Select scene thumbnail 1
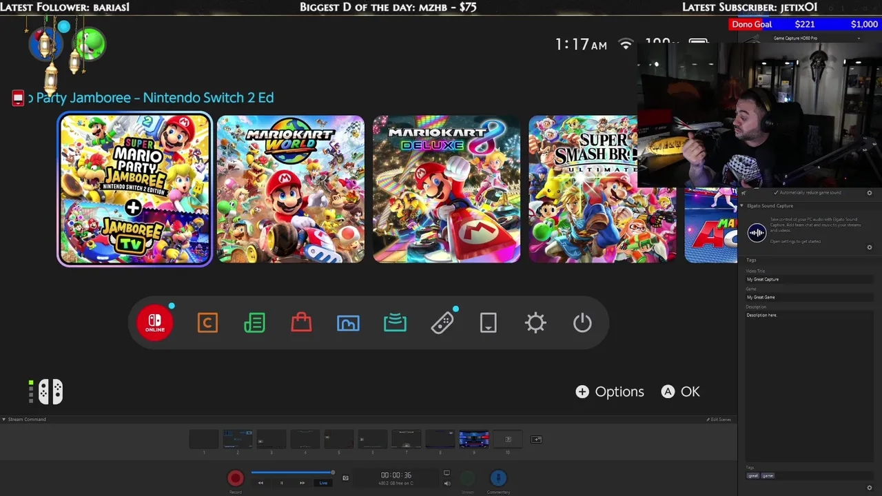Image resolution: width=882 pixels, height=496 pixels. coord(204,439)
